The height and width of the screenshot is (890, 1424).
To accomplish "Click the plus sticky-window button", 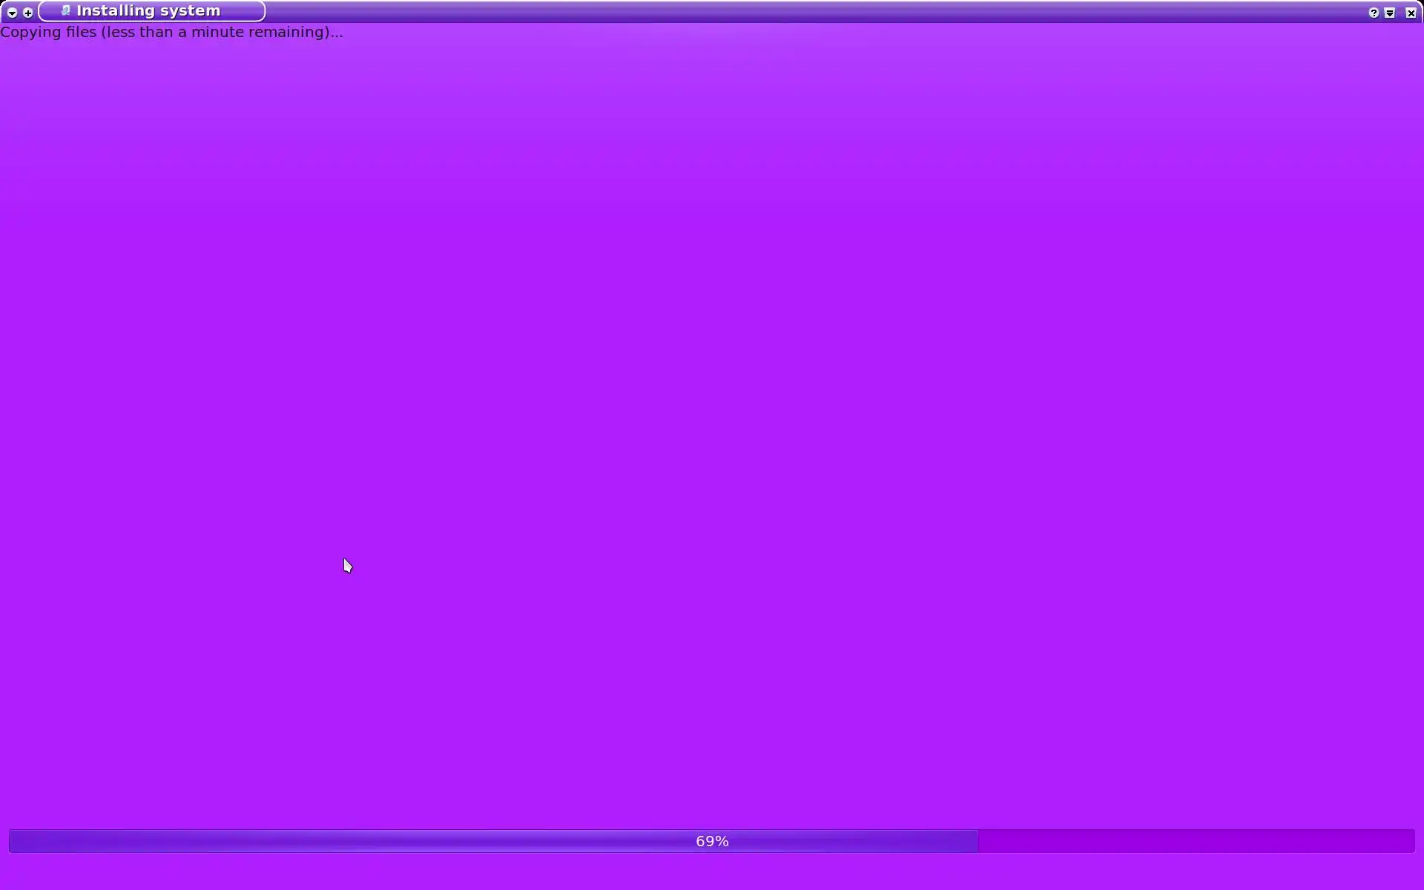I will pyautogui.click(x=28, y=13).
